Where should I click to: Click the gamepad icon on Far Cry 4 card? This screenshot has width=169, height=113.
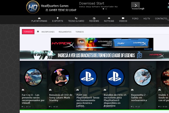(23, 90)
